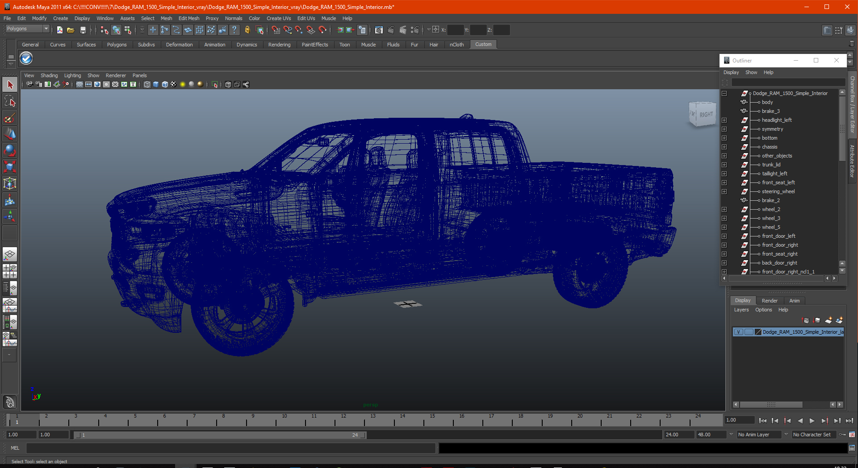The width and height of the screenshot is (858, 468).
Task: Click the select camera icon in panel toolbar
Action: click(29, 84)
